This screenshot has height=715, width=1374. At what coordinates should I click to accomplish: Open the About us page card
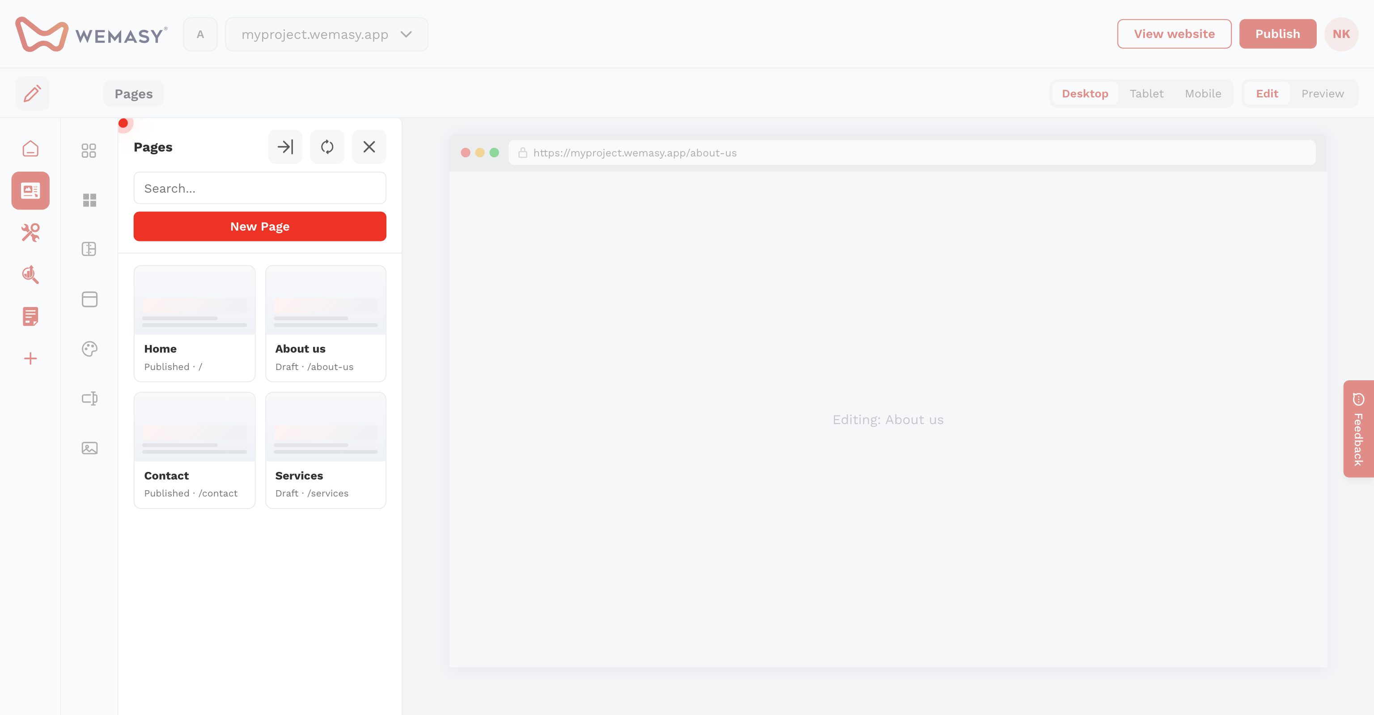coord(325,324)
